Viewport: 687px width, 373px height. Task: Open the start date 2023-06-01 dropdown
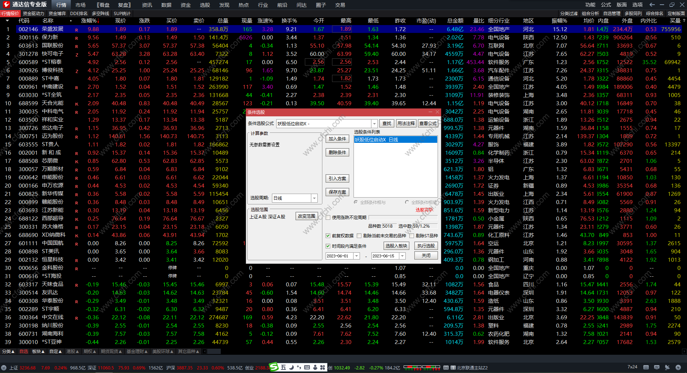356,256
